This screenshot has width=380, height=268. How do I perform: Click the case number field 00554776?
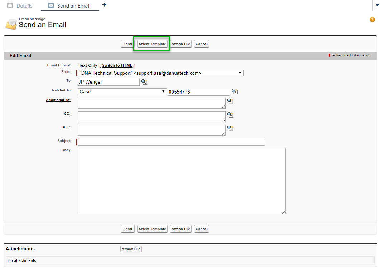(x=199, y=92)
